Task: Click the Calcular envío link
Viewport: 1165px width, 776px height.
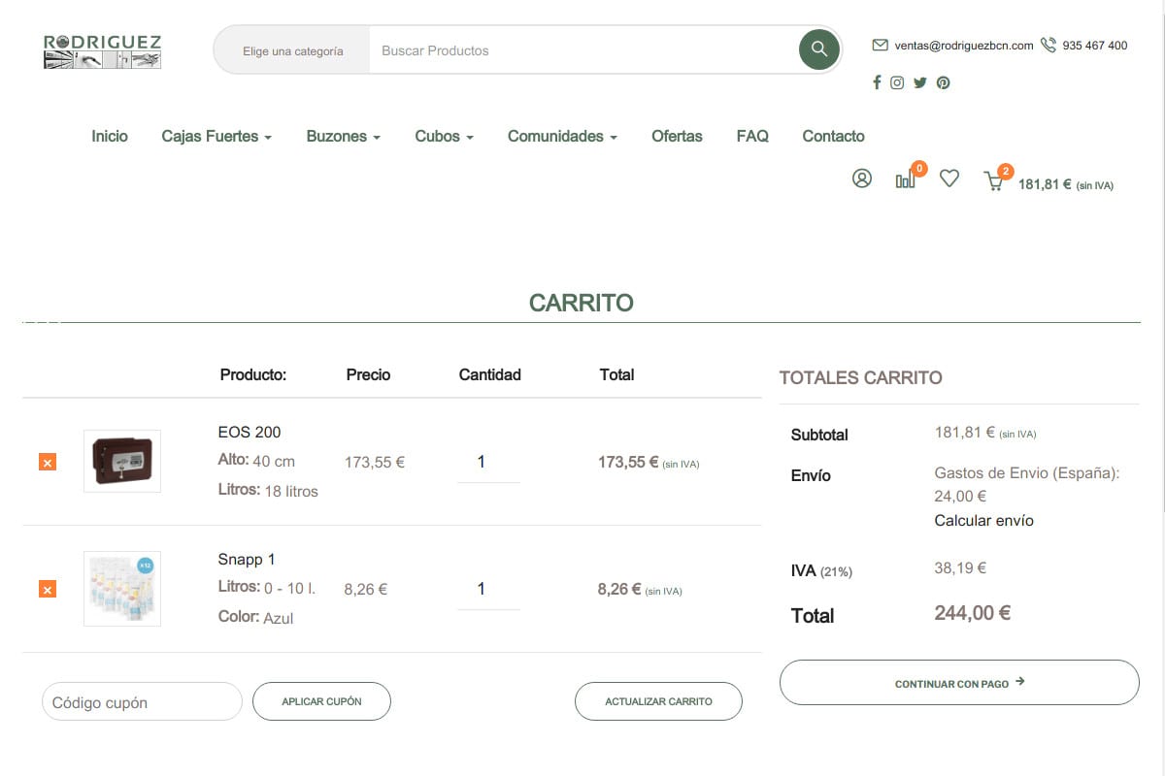Action: tap(983, 521)
